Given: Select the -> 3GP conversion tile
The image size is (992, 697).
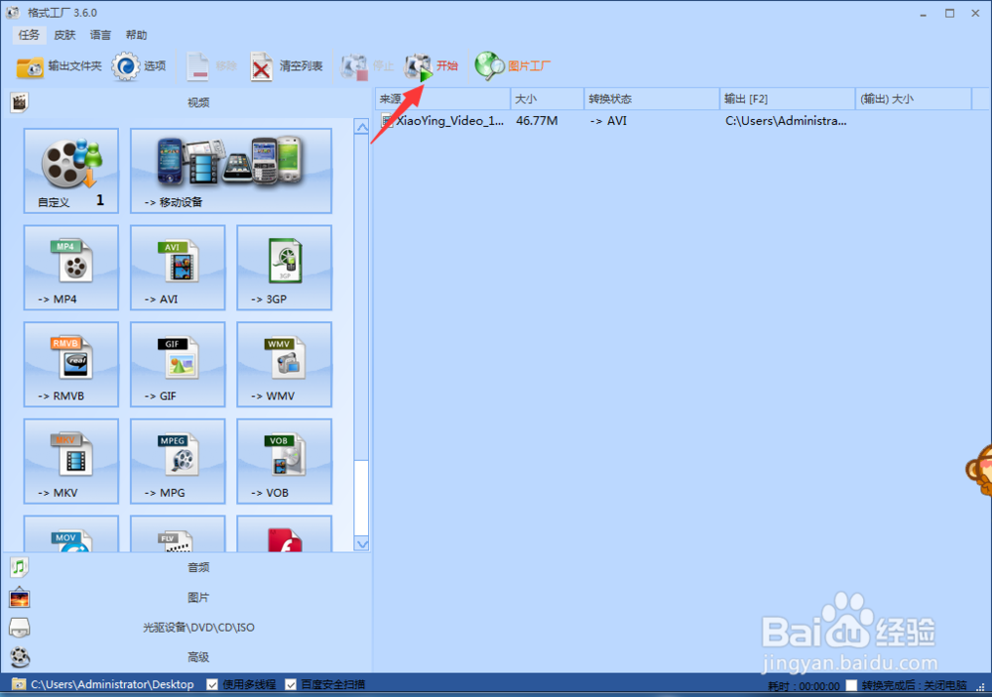Looking at the screenshot, I should pyautogui.click(x=284, y=268).
